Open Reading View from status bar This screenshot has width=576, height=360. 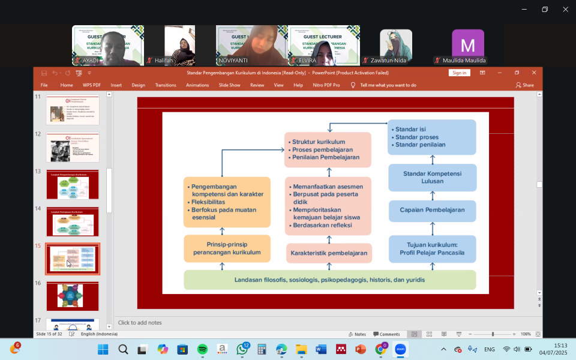(443, 334)
